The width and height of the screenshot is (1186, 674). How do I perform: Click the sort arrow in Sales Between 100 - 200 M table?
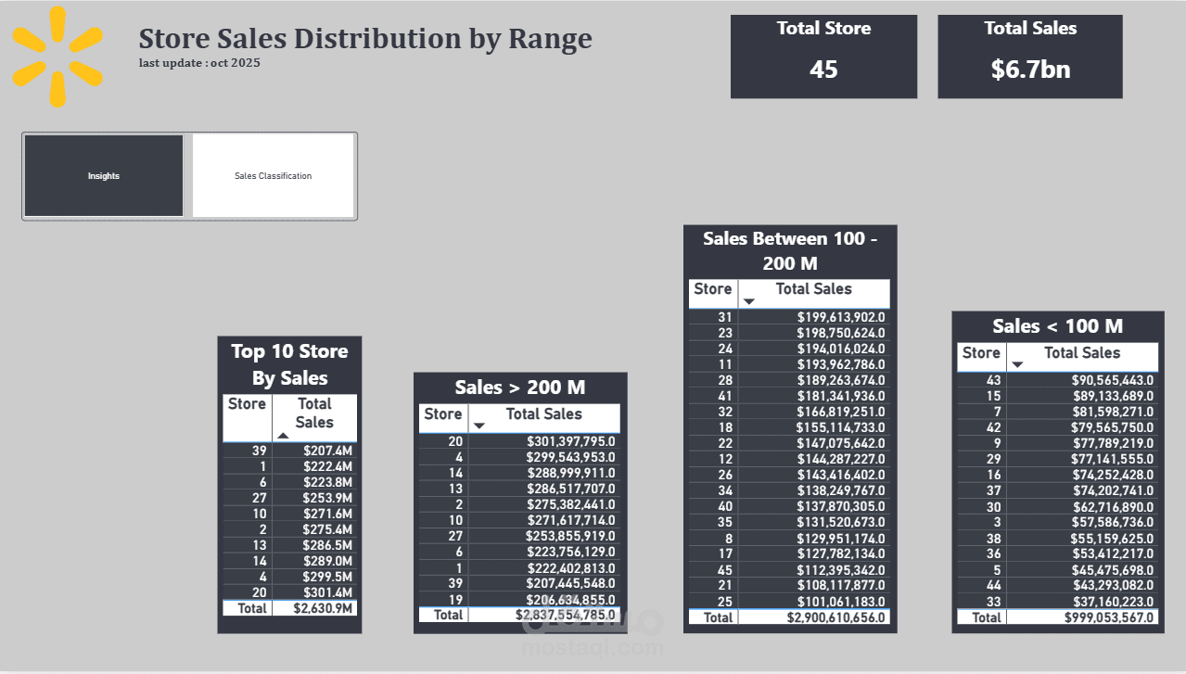[x=749, y=301]
